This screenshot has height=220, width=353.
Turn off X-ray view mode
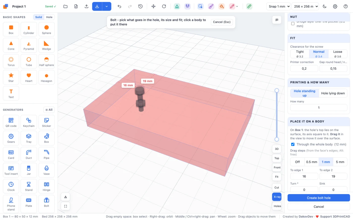pos(277,197)
